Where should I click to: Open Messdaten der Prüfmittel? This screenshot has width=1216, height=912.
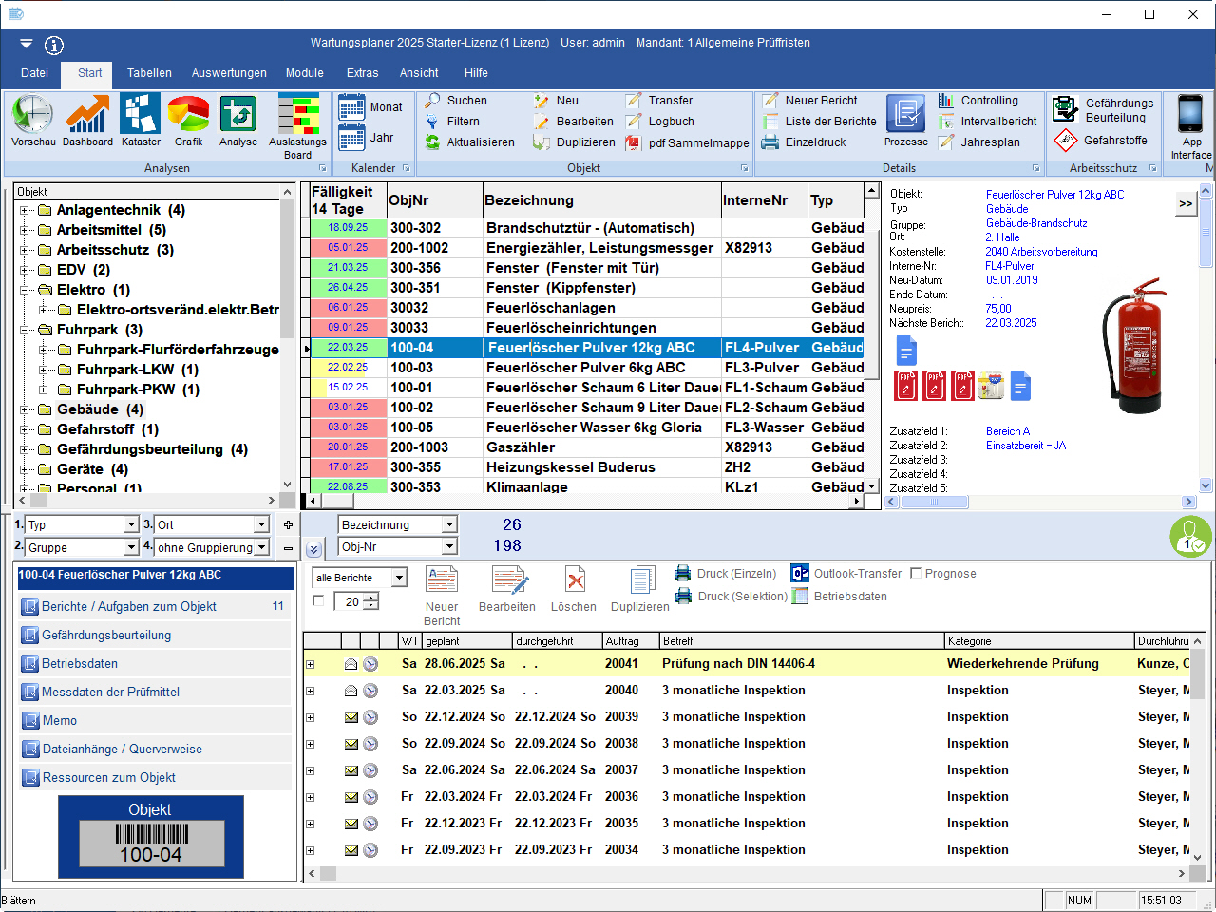154,692
